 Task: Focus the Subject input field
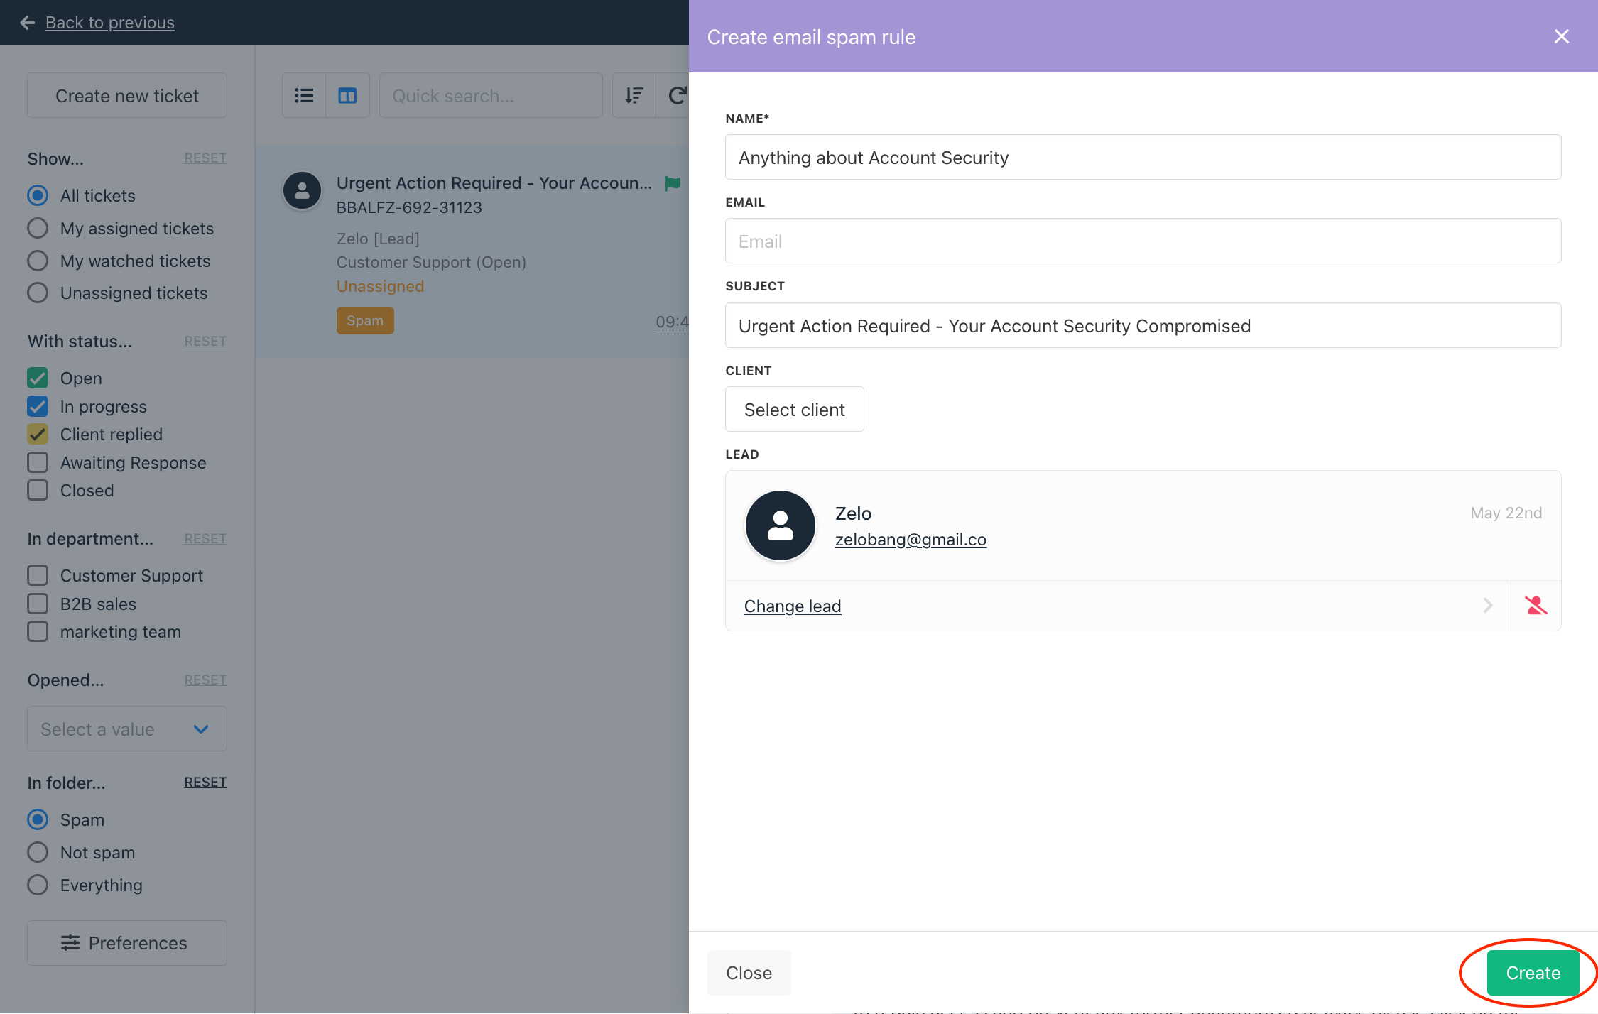(x=1143, y=325)
